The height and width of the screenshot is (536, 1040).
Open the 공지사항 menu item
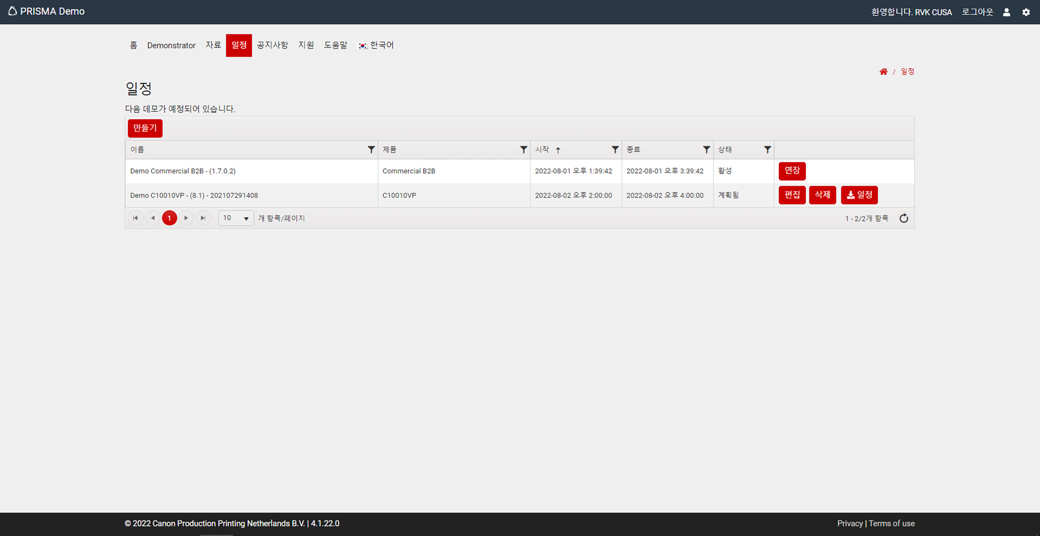pyautogui.click(x=272, y=45)
